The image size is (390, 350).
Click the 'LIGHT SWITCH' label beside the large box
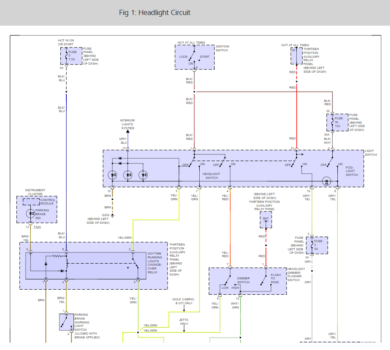coord(371,153)
